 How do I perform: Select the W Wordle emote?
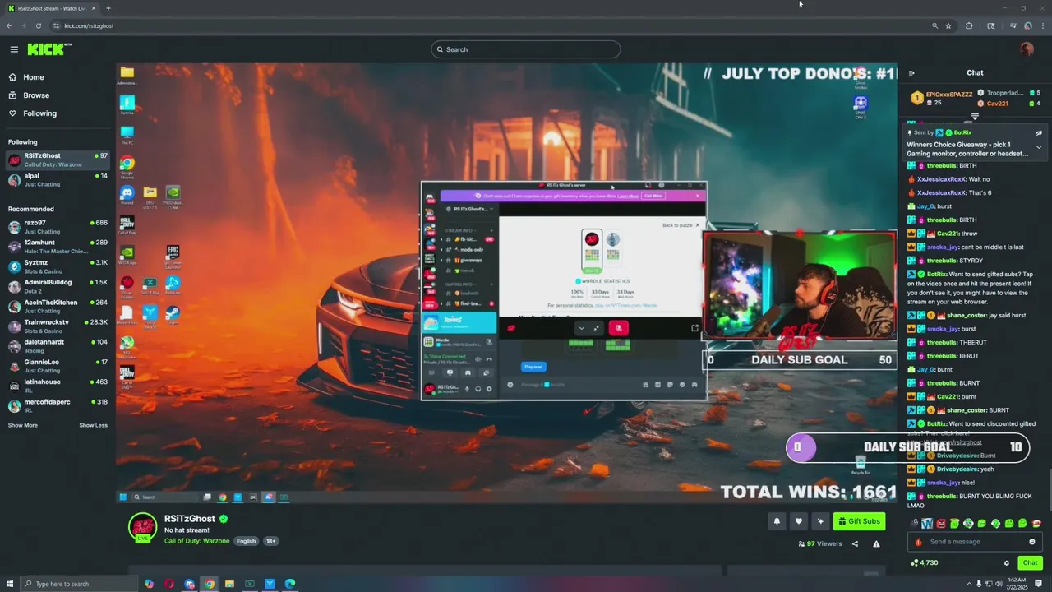pyautogui.click(x=927, y=524)
